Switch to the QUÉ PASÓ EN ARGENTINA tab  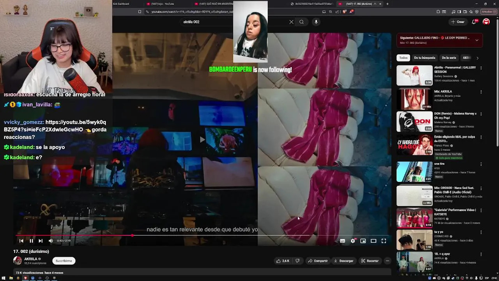(214, 4)
